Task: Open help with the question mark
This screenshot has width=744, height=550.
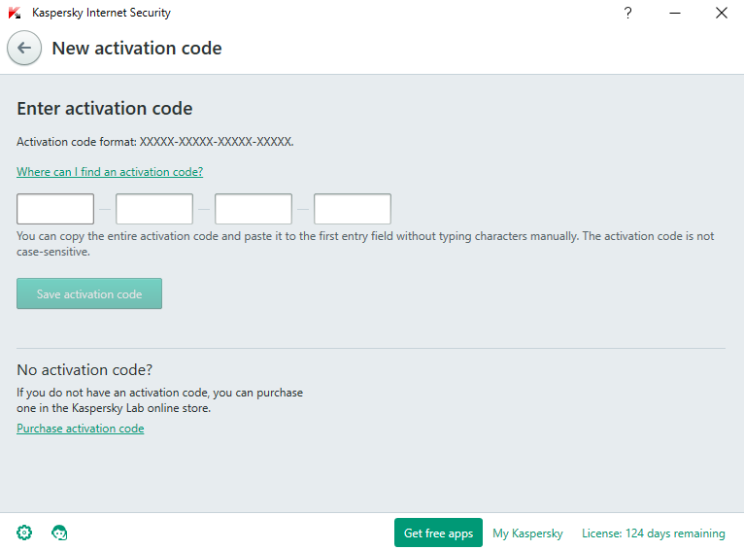Action: [627, 13]
